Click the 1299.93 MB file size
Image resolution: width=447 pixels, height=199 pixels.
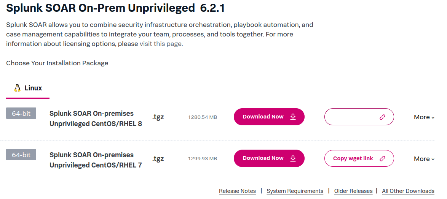coord(202,158)
